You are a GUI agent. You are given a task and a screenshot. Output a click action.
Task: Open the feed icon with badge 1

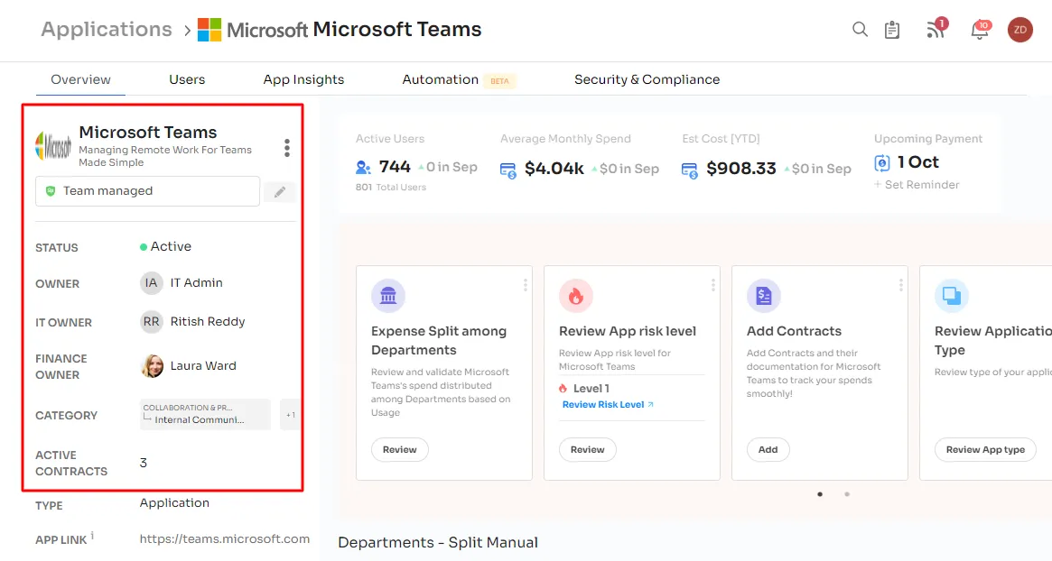point(936,29)
